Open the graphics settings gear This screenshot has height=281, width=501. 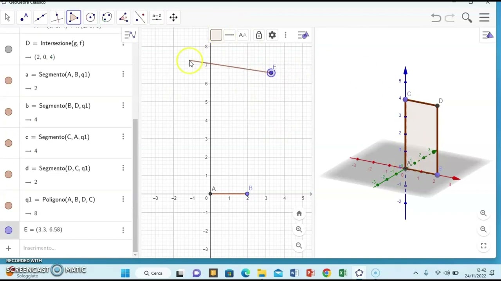272,35
